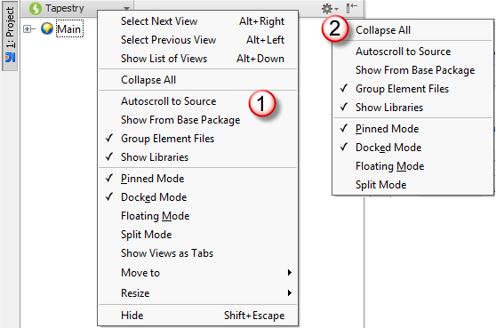Uncheck Docked Mode in the right menu
This screenshot has width=496, height=328.
click(412, 148)
